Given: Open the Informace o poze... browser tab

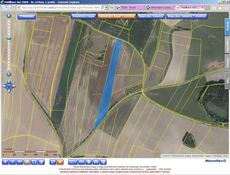Looking at the screenshot, I should click(x=159, y=7).
